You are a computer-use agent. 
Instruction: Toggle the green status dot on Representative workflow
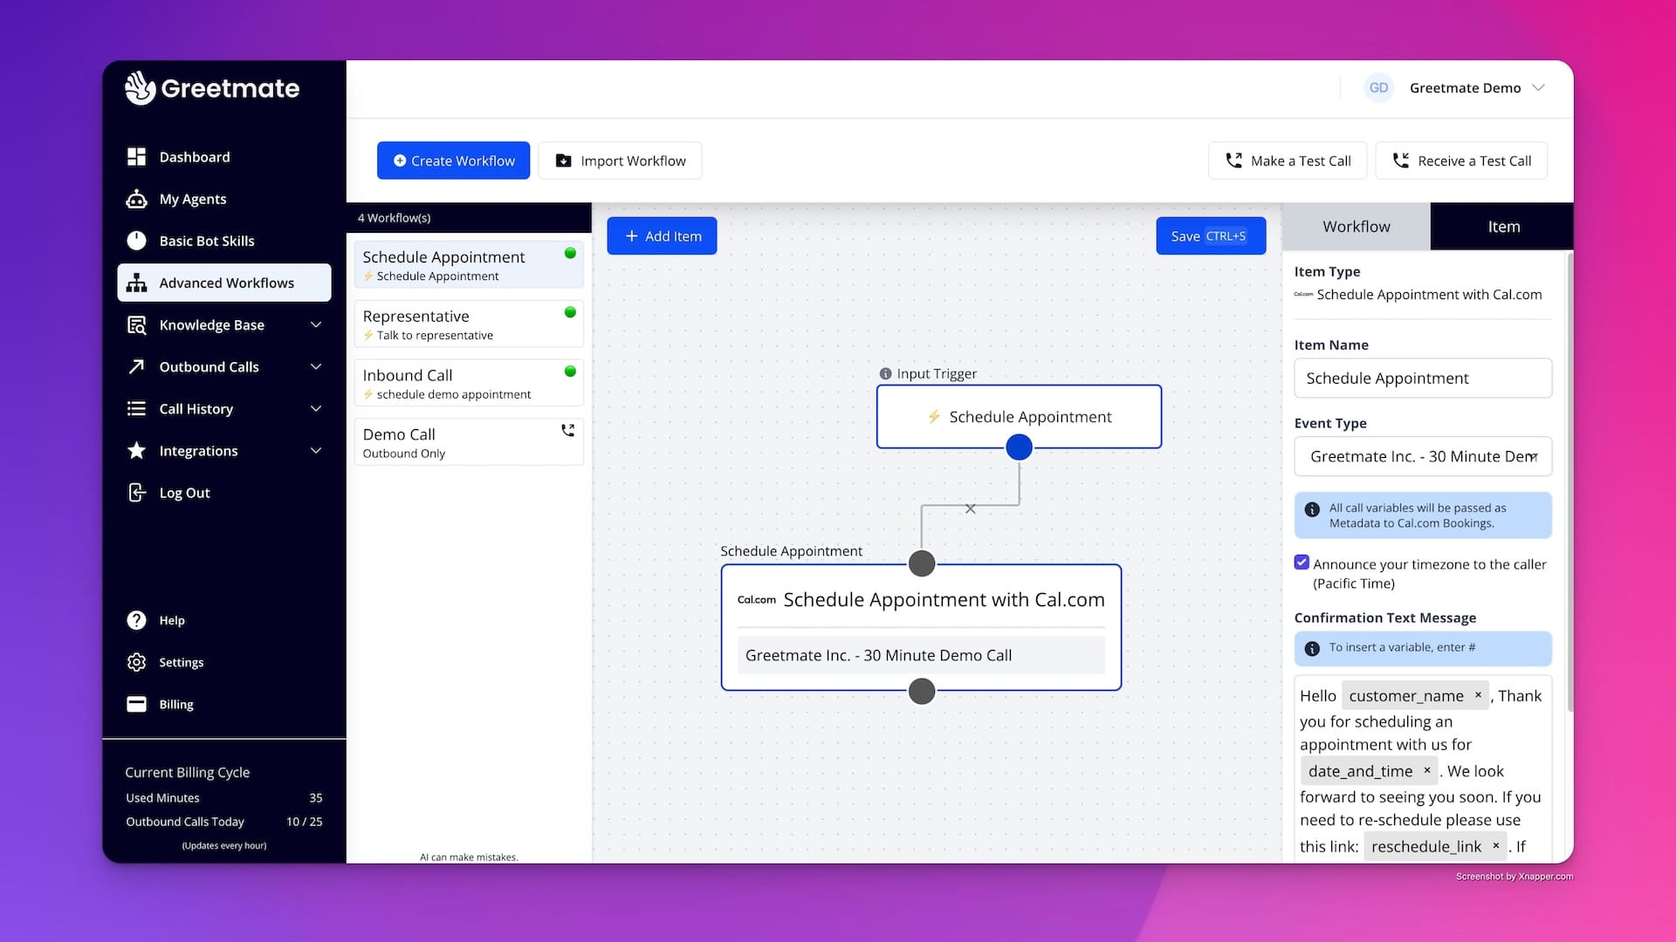click(x=571, y=311)
